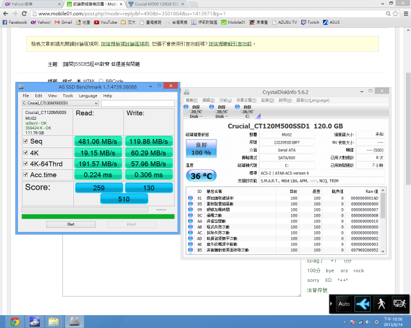Click the SMART attribute list scrollbar thumb

(383, 206)
